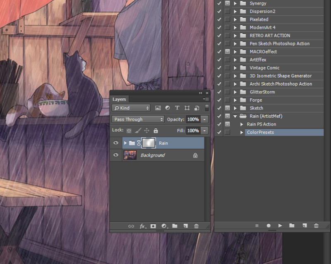Hide the Rain layer group
This screenshot has height=264, width=331.
[116, 143]
